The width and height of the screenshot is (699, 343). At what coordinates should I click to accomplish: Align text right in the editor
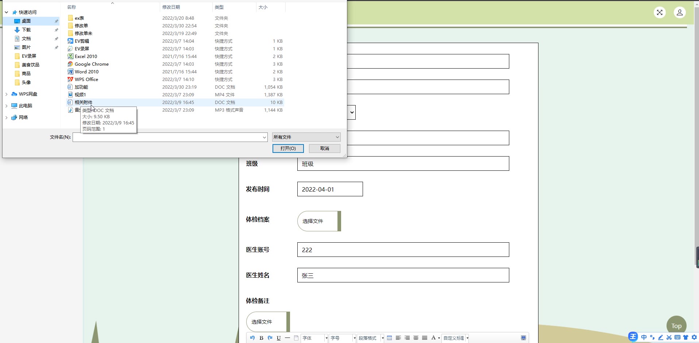(407, 338)
